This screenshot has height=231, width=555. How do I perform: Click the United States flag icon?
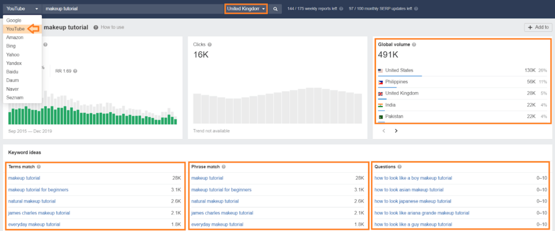point(380,71)
